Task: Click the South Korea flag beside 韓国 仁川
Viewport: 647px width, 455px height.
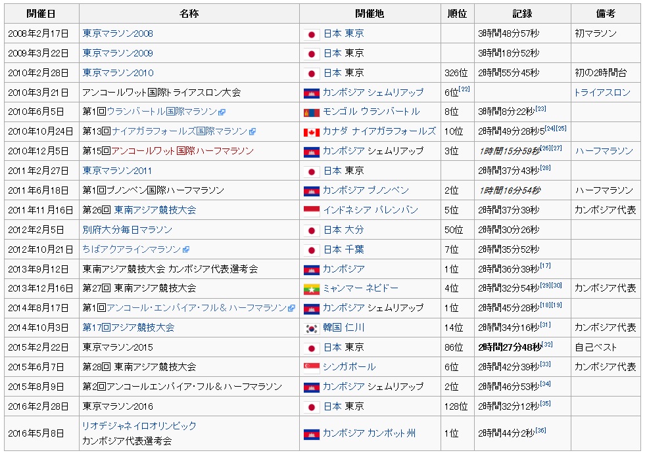Action: coord(312,329)
